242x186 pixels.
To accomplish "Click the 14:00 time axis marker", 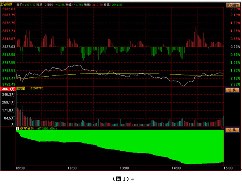I will pyautogui.click(x=177, y=168).
